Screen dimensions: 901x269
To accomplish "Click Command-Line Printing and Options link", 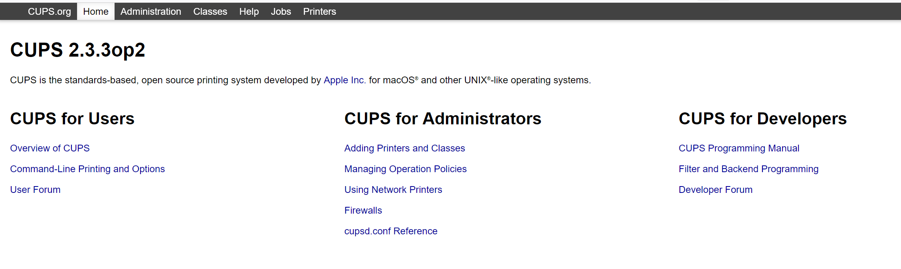I will click(x=87, y=169).
